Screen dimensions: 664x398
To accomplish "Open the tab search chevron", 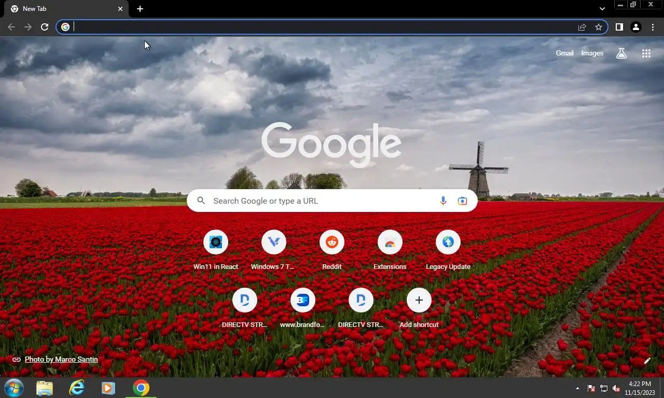I will coord(602,9).
